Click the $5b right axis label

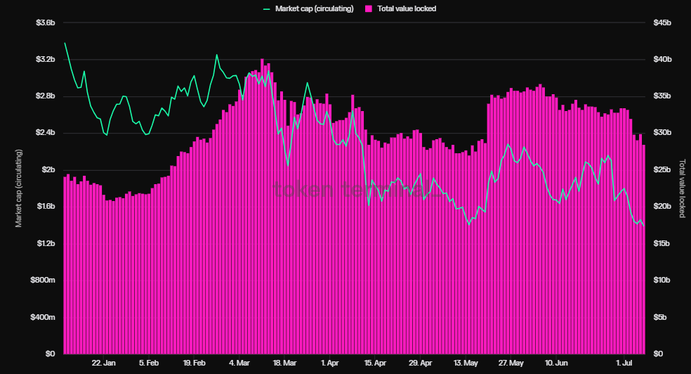pyautogui.click(x=659, y=317)
